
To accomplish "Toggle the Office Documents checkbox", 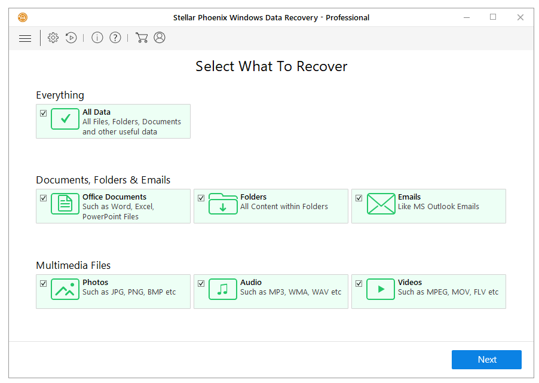I will click(x=43, y=198).
